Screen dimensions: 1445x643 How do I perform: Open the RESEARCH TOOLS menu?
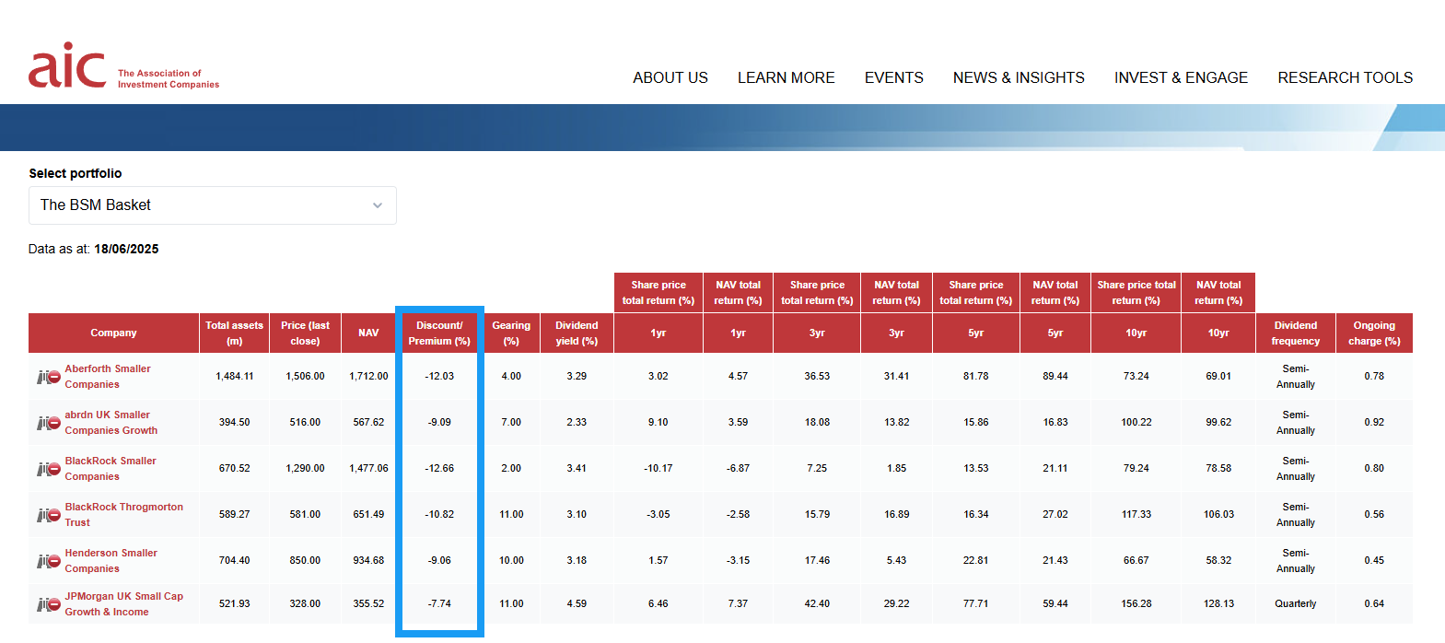[1346, 77]
